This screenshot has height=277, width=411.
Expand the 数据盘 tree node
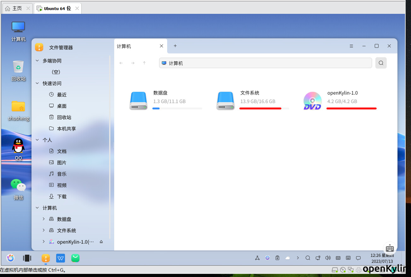tap(44, 219)
